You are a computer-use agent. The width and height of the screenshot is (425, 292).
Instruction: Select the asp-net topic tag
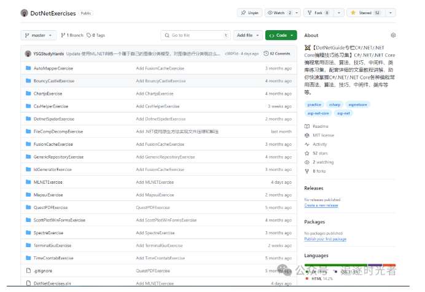coord(343,113)
